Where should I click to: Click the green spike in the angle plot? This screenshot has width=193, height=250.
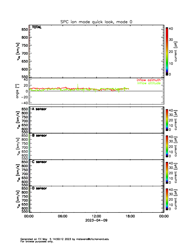pos(78,85)
